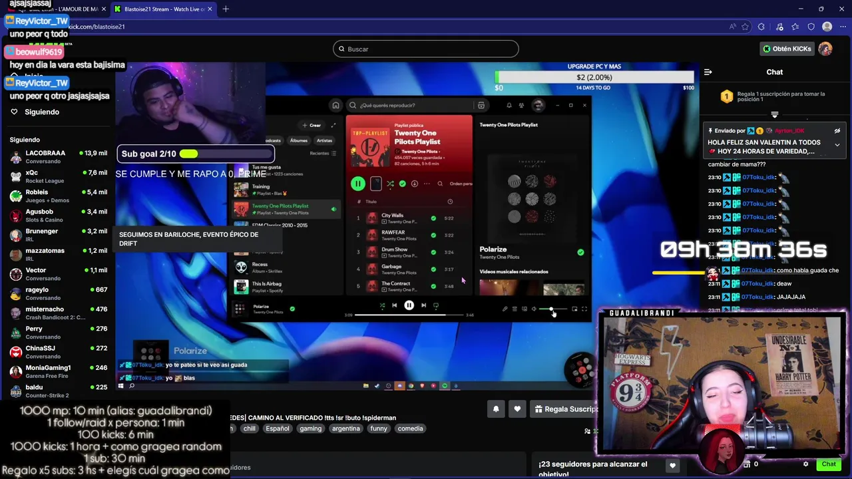Add page to favorites star

click(x=745, y=27)
